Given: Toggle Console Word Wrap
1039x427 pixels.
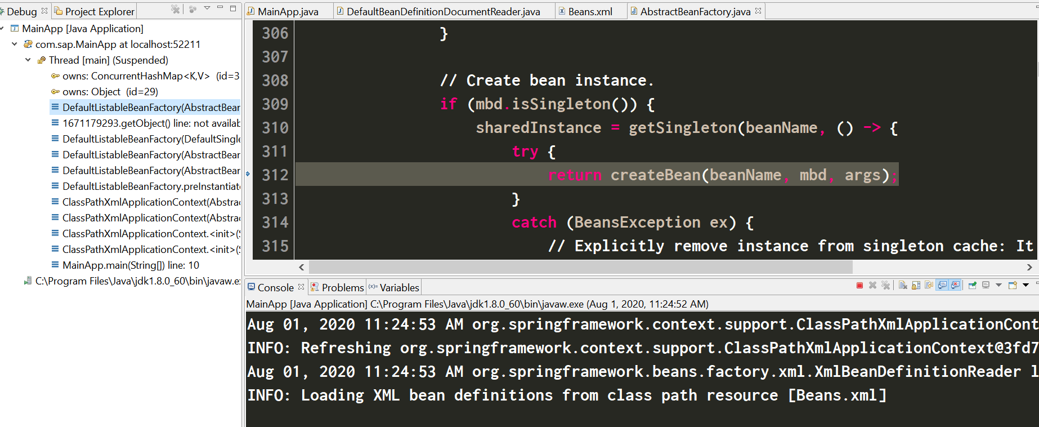Looking at the screenshot, I should (x=929, y=286).
